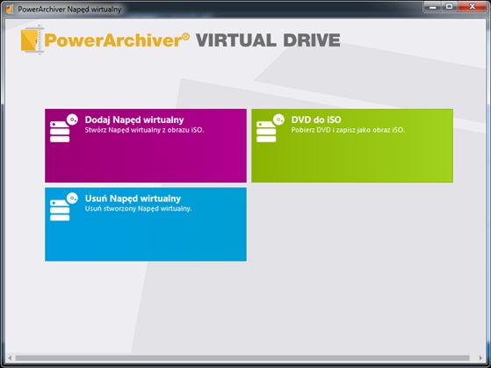The image size is (491, 368).
Task: Click the scrollbar left arrow
Action: tap(10, 357)
